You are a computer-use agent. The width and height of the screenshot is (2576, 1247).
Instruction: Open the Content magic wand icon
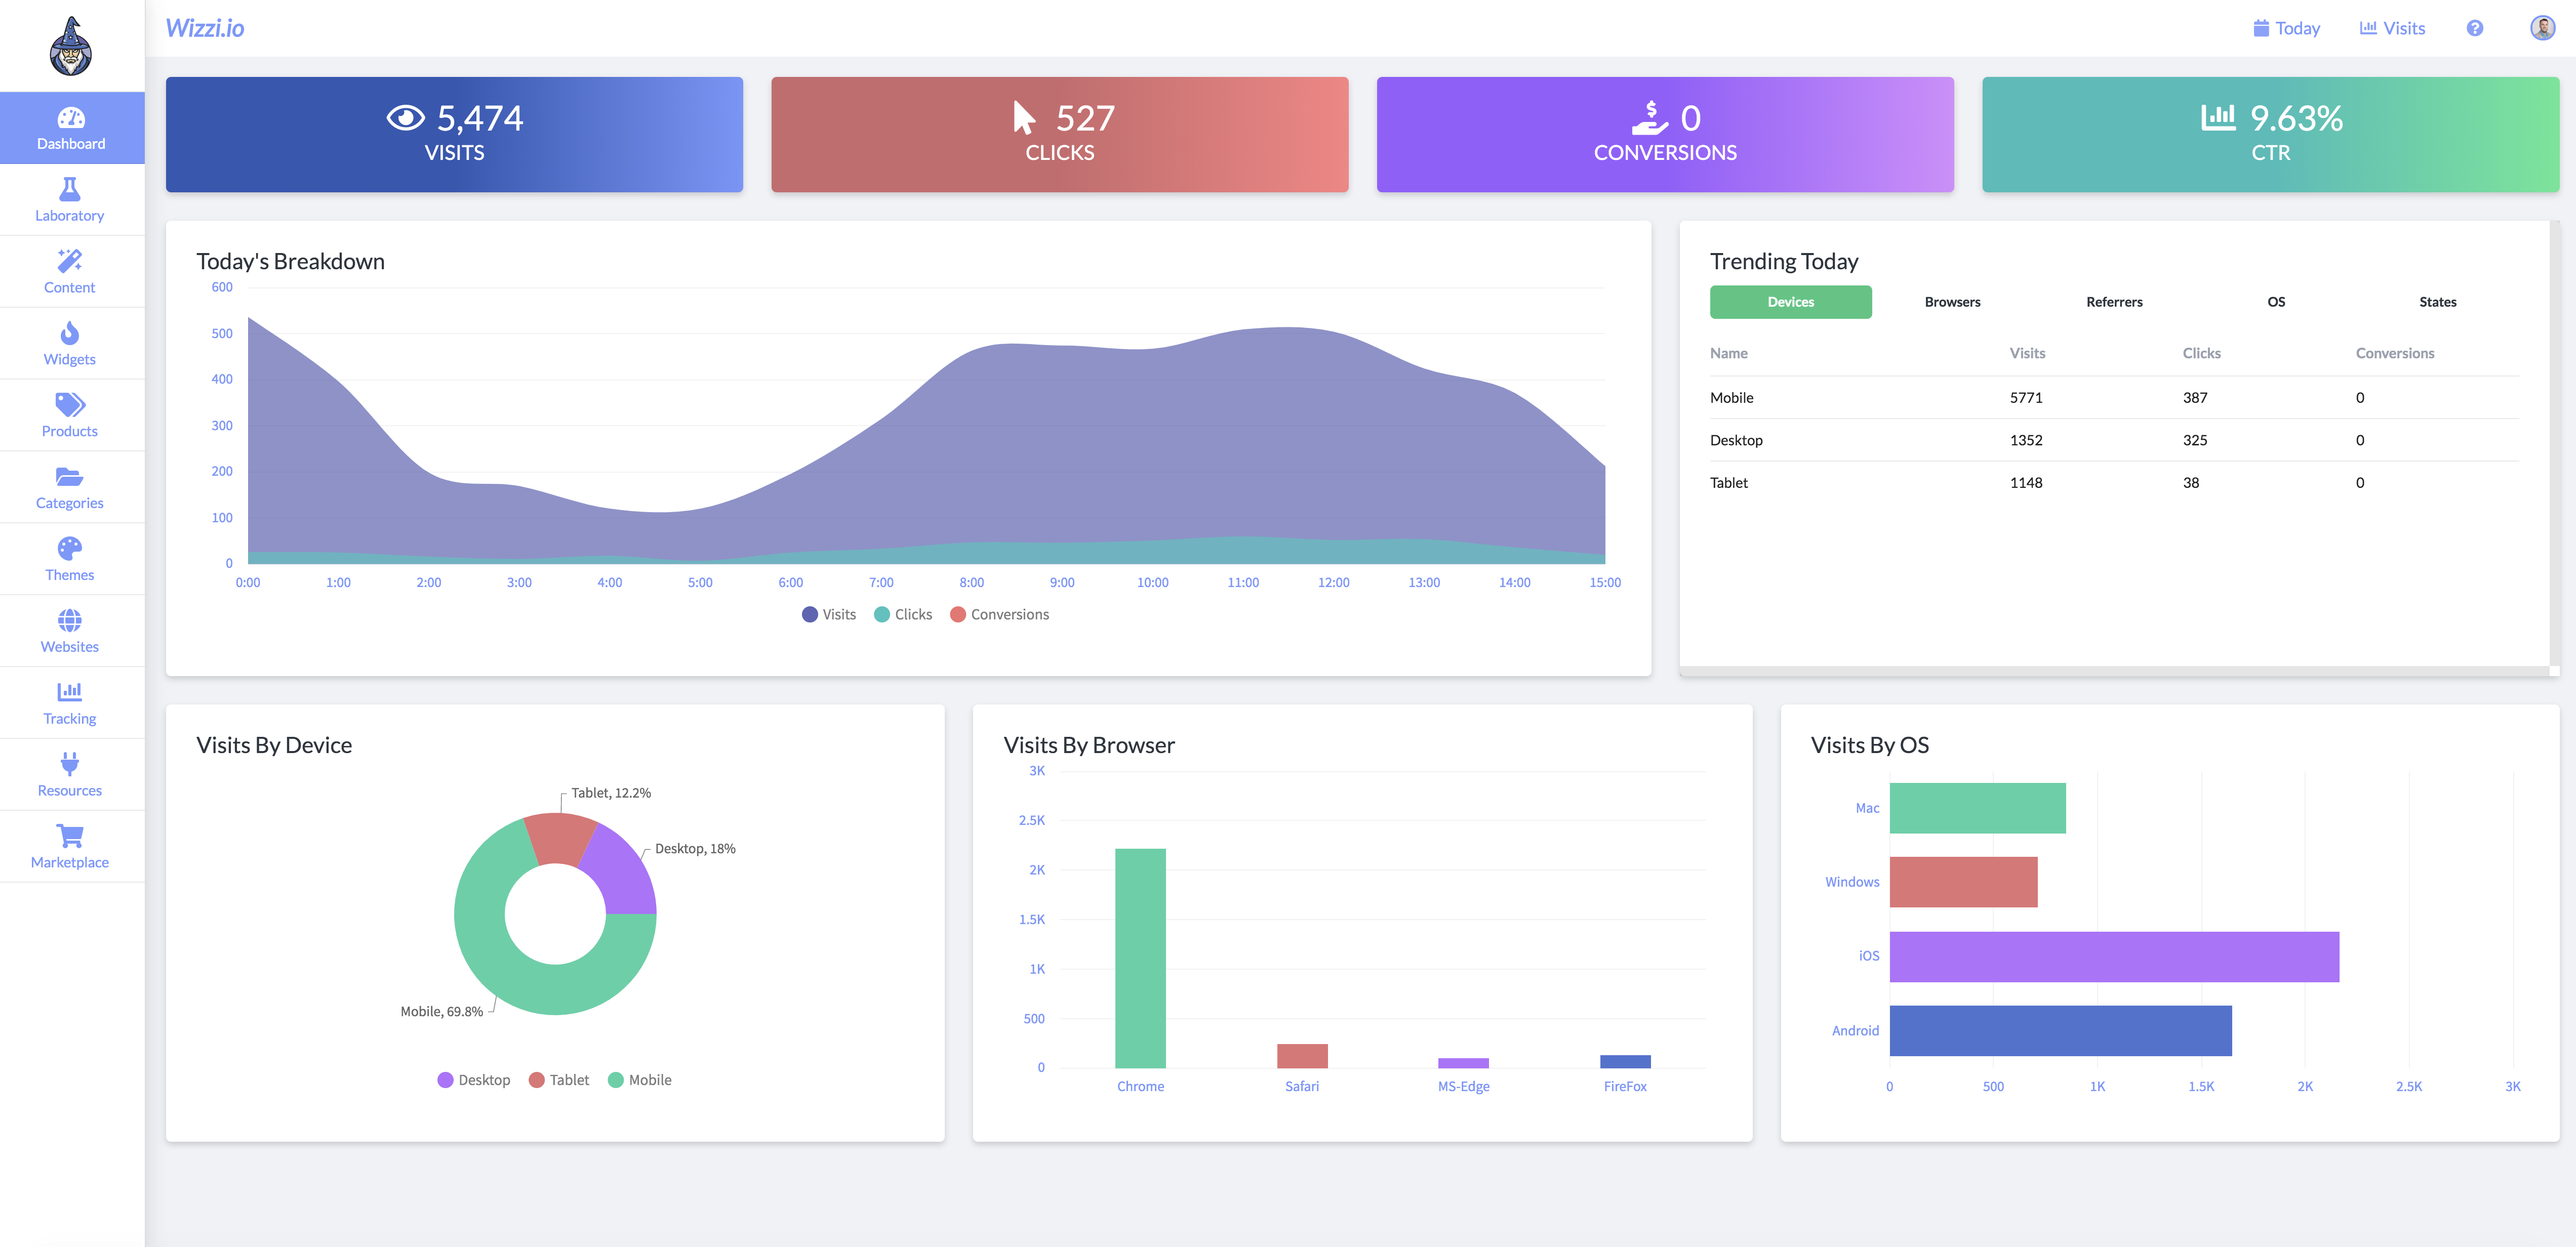coord(70,261)
